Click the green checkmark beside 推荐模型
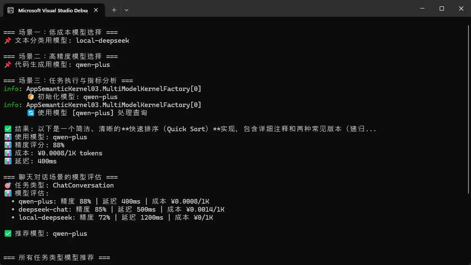 [8, 234]
